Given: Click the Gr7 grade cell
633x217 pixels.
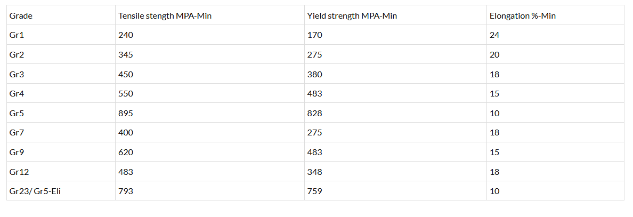Looking at the screenshot, I should pos(18,133).
